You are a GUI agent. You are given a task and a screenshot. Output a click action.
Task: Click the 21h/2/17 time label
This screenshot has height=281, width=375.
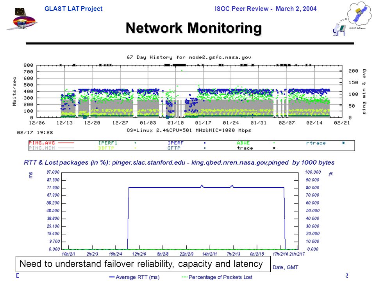tap(297, 254)
